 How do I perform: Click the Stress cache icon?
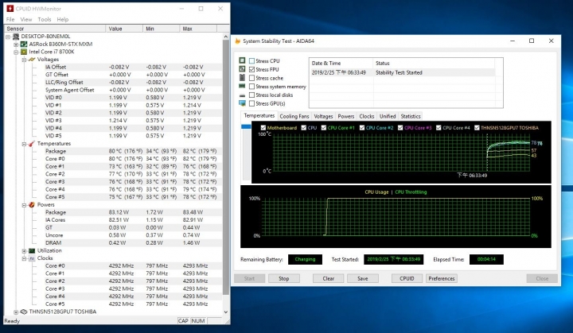click(x=242, y=77)
